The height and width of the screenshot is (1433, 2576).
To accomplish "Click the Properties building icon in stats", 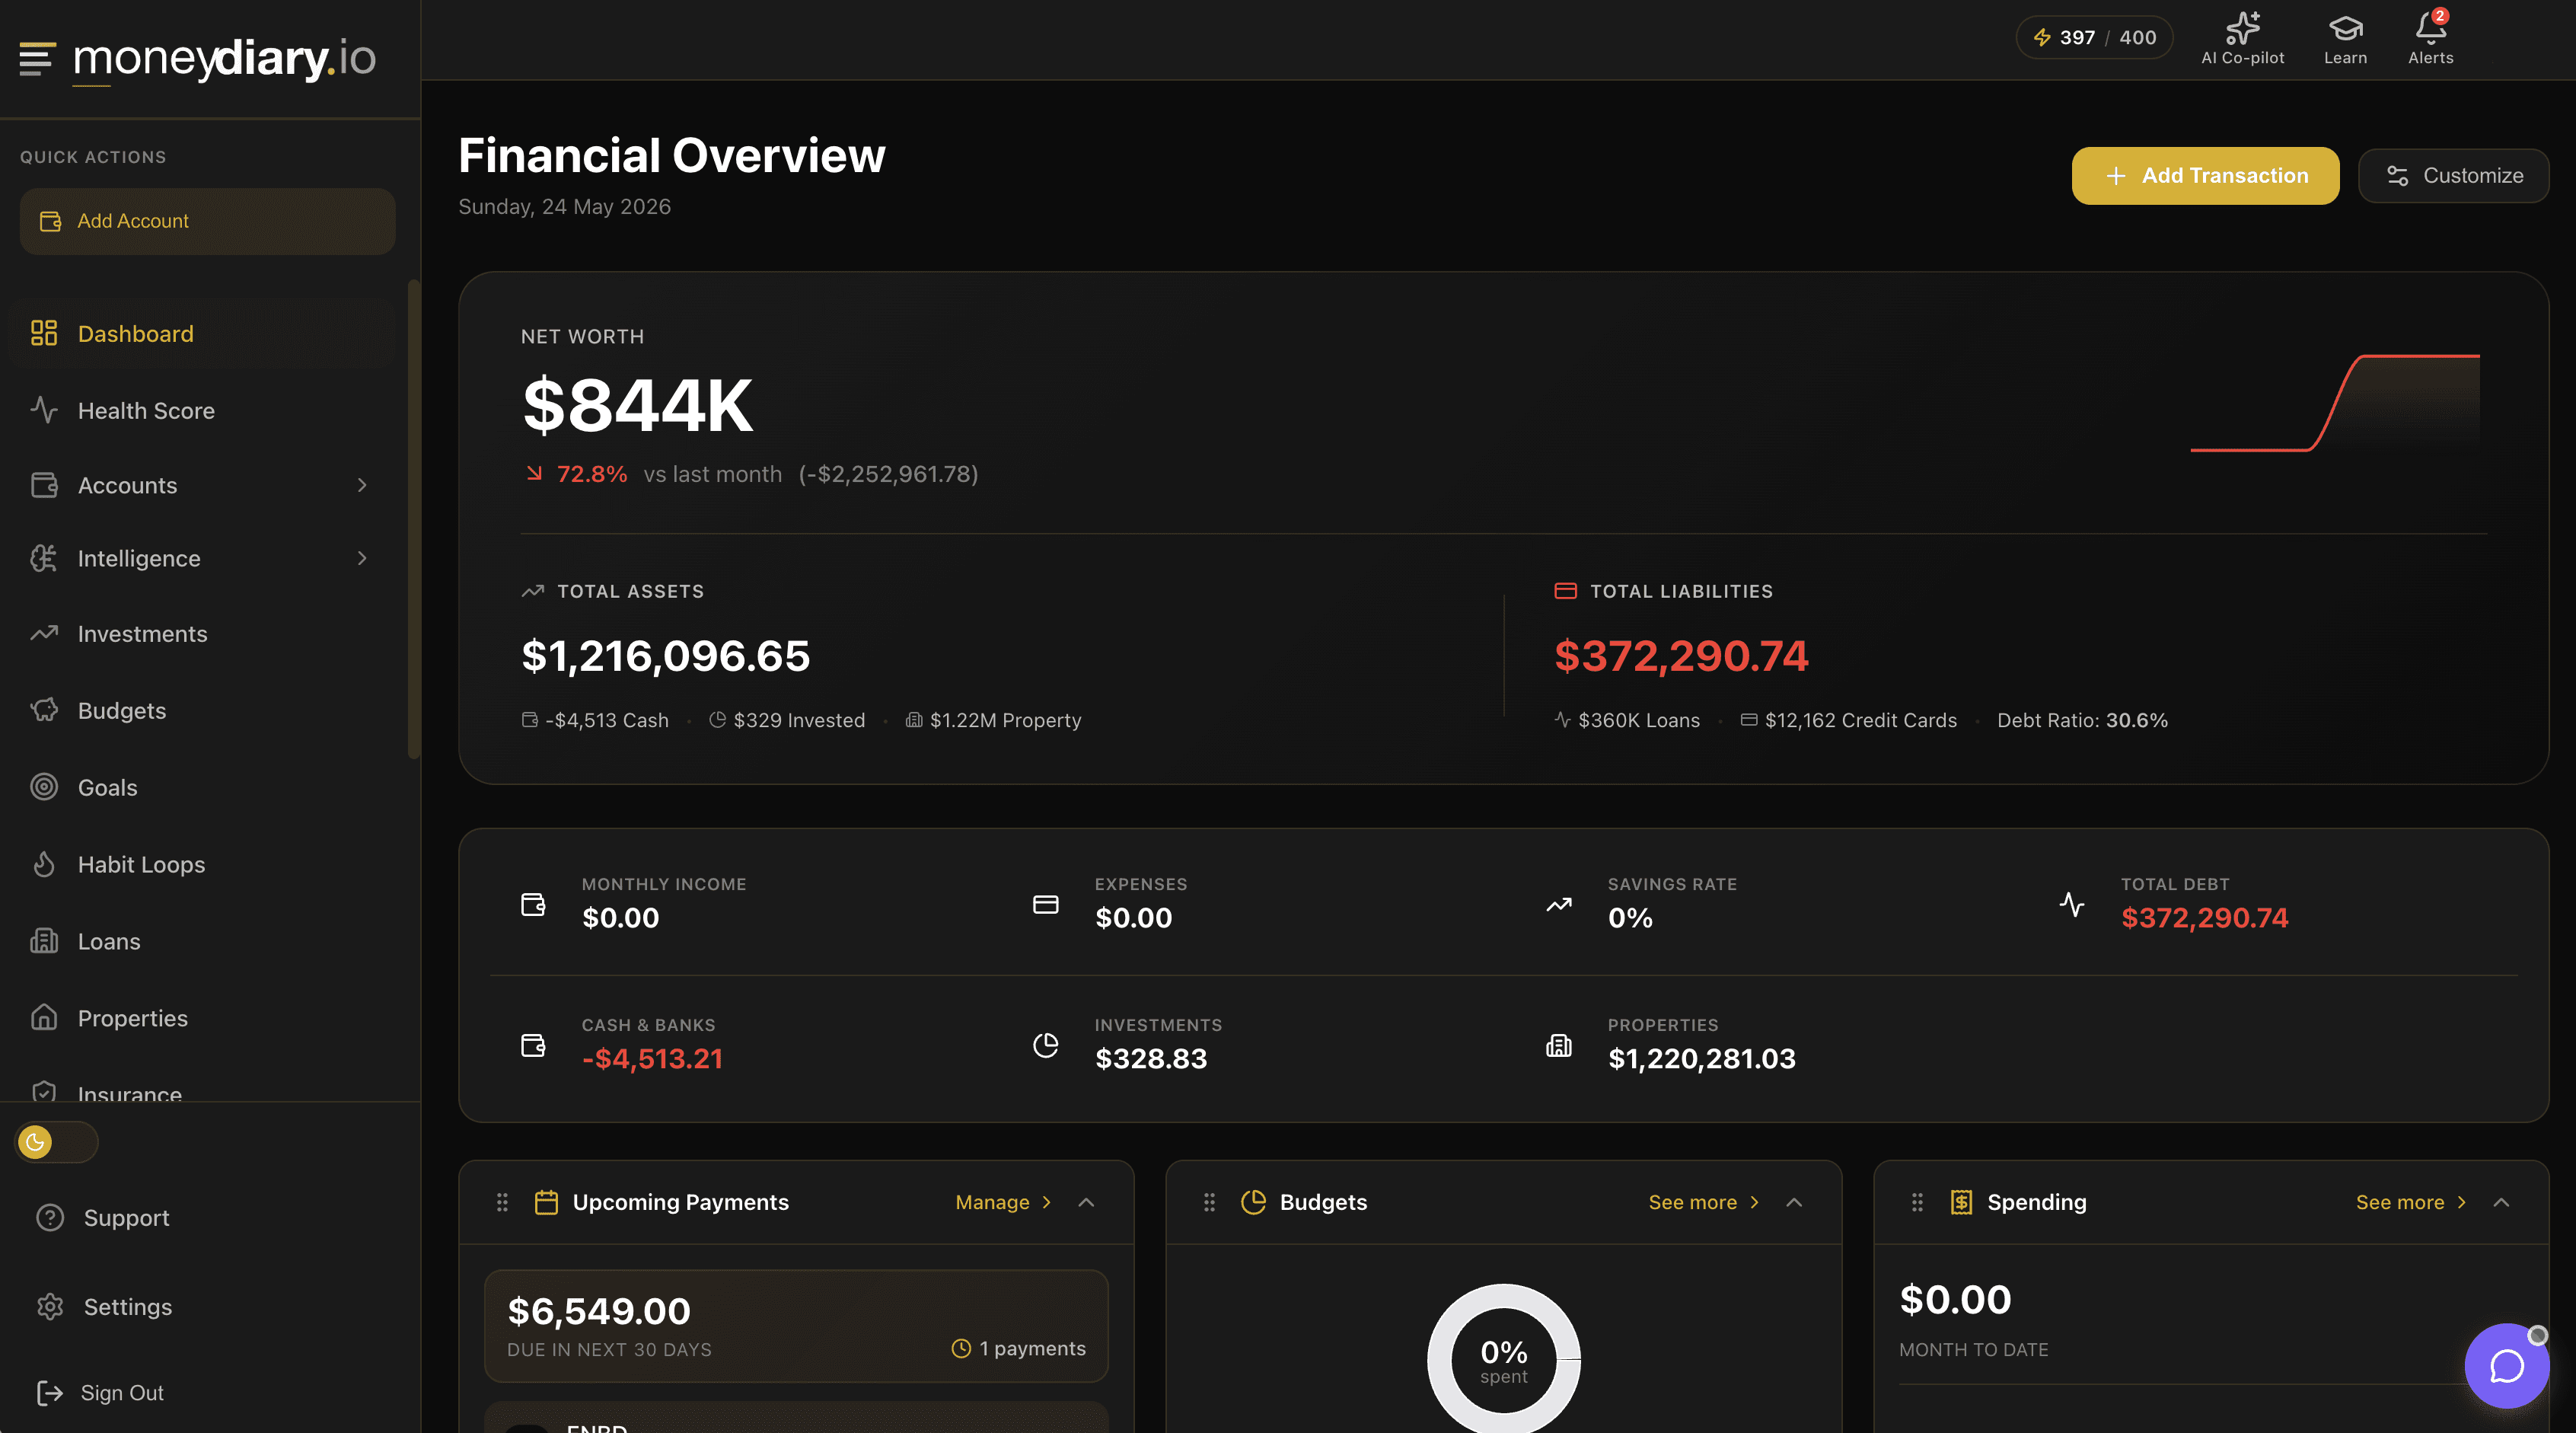I will tap(1559, 1045).
